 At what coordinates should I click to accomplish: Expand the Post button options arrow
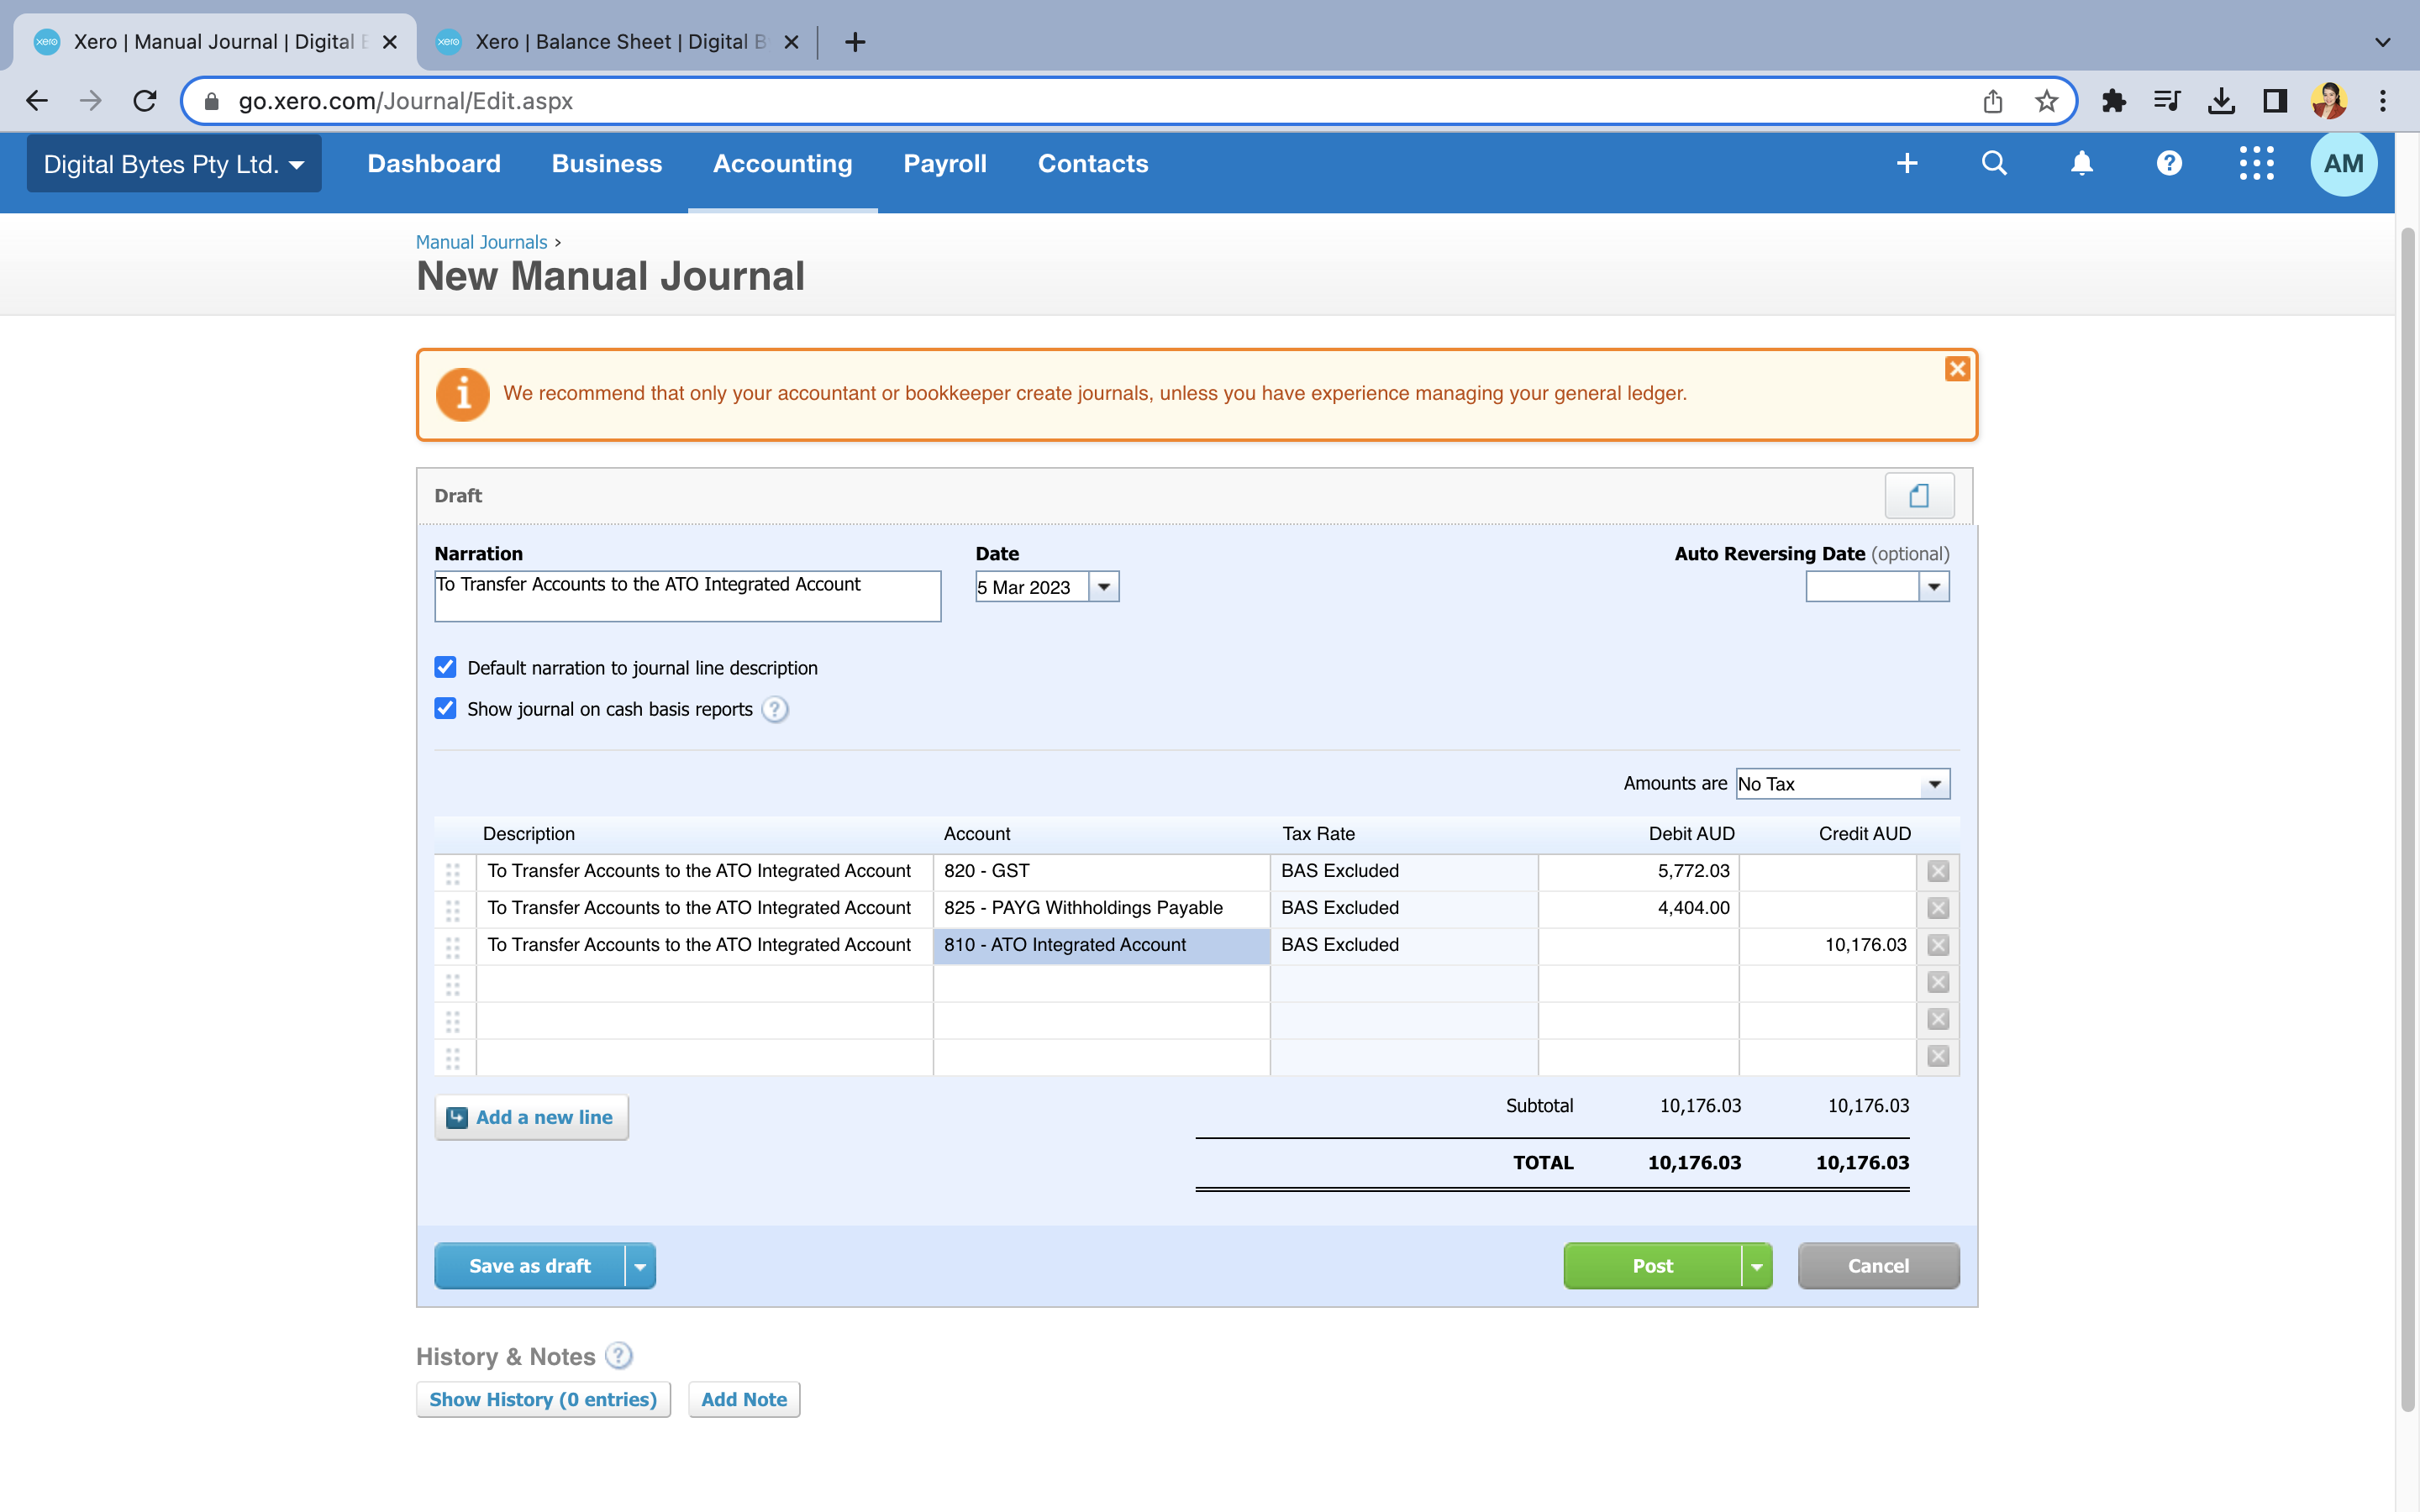pyautogui.click(x=1756, y=1266)
